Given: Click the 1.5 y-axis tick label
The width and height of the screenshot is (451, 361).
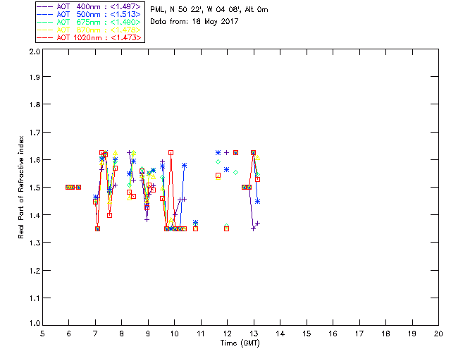Looking at the screenshot, I should [35, 188].
